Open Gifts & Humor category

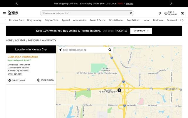(116, 20)
